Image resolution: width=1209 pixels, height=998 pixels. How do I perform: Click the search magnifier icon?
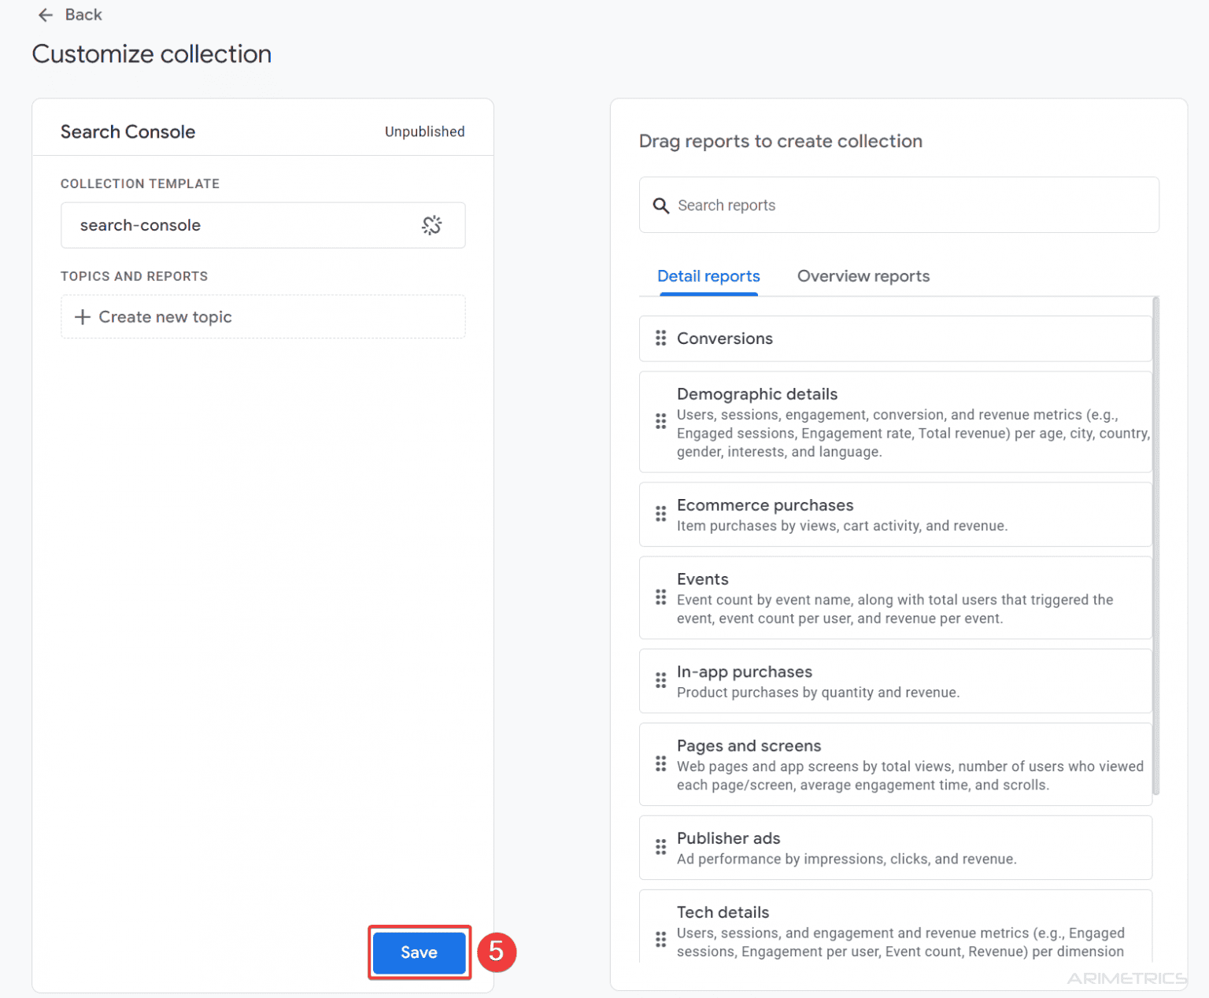point(661,205)
